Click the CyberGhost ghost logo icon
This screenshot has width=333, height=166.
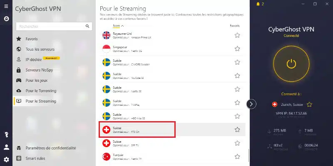click(x=6, y=19)
